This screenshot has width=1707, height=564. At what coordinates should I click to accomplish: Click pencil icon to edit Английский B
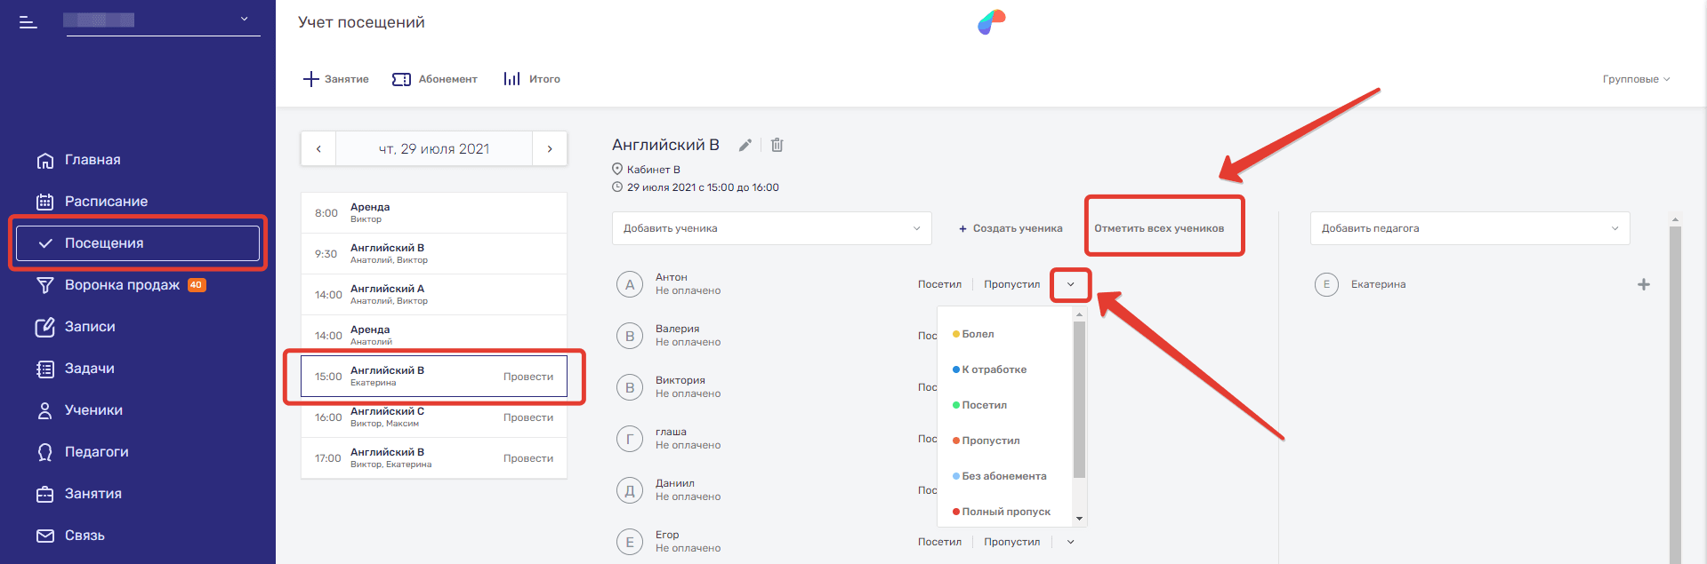pos(745,145)
